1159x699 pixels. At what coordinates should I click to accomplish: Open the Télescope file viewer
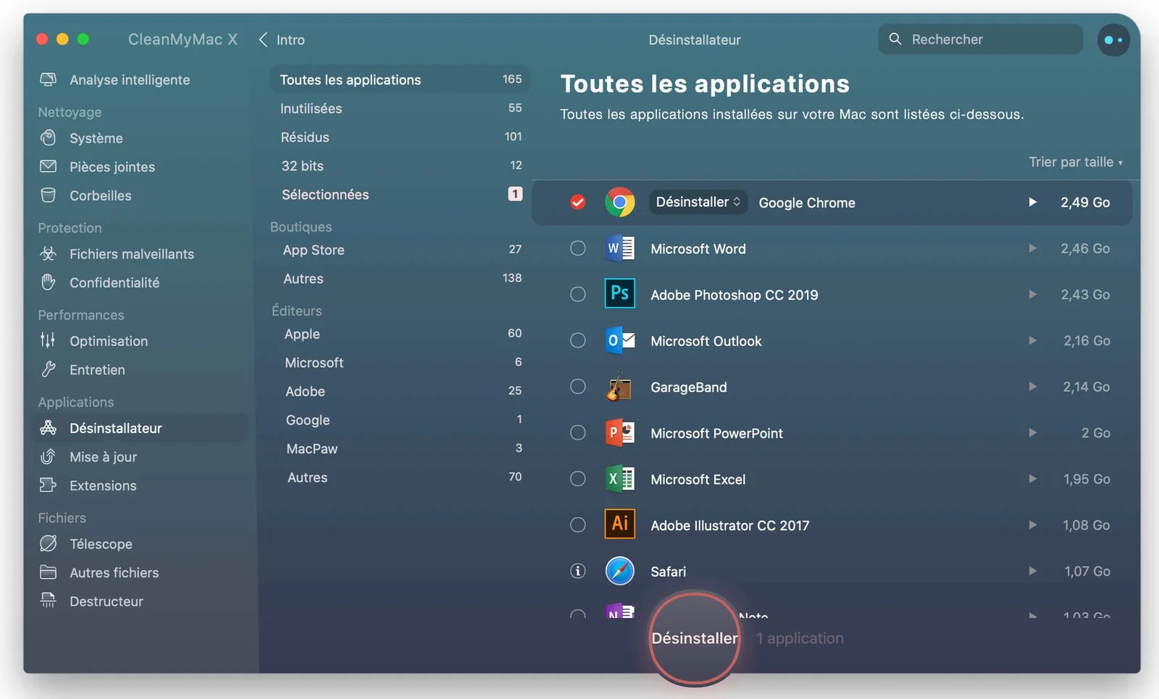tap(101, 543)
